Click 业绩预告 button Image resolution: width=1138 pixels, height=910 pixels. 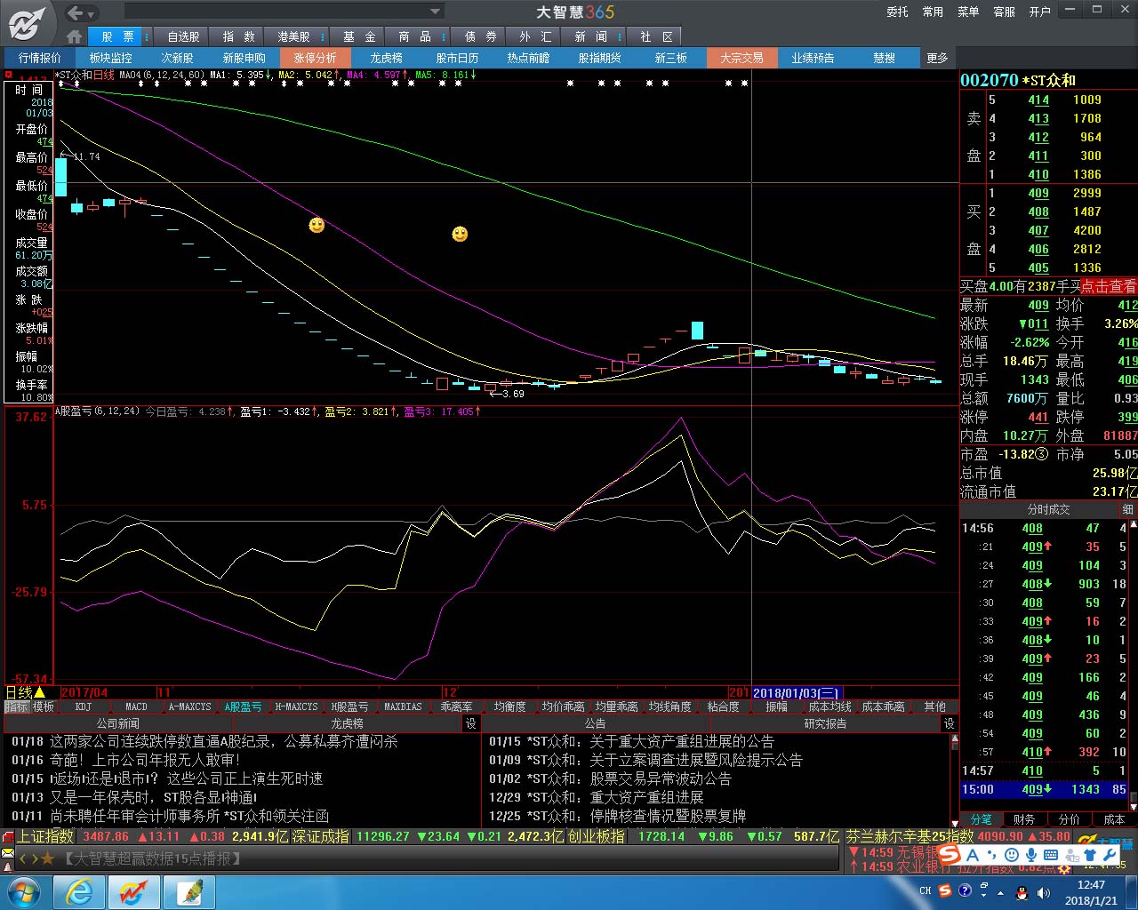[x=813, y=58]
